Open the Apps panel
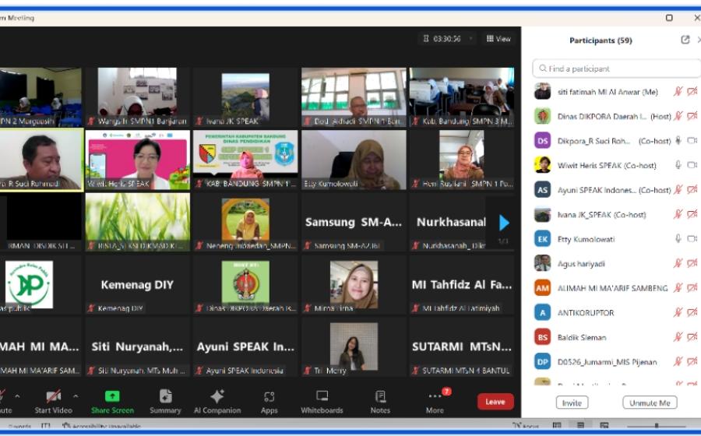Viewport: 701px width, 436px height. click(269, 396)
